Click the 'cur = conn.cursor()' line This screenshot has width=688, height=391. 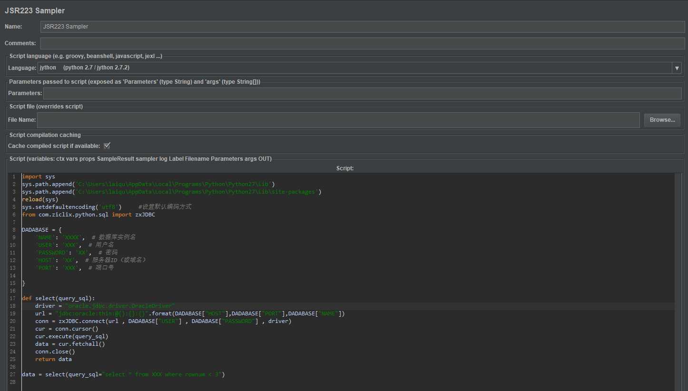(x=67, y=329)
